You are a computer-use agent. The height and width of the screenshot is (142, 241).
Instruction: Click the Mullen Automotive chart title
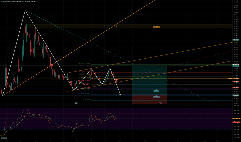pyautogui.click(x=18, y=1)
